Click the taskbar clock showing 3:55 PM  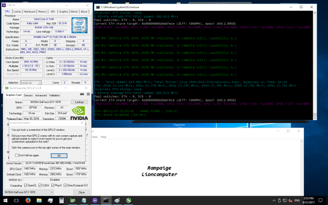pos(309,200)
